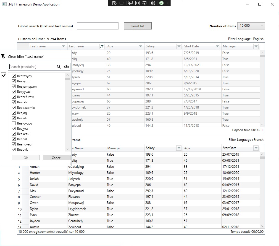The height and width of the screenshot is (246, 279).
Task: Click the Reset list button
Action: click(x=138, y=26)
